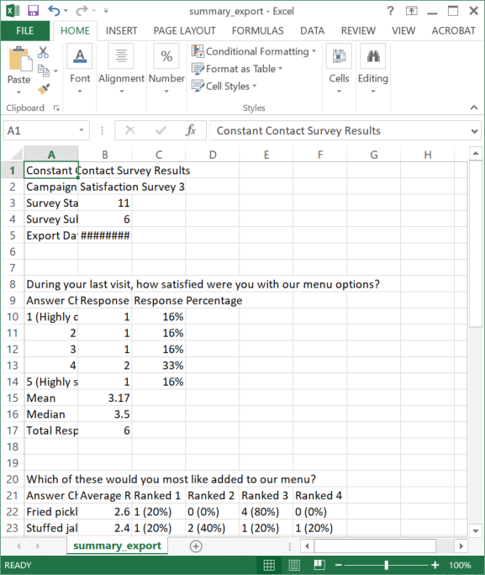485x575 pixels.
Task: Click the zoom out minus button
Action: pyautogui.click(x=339, y=565)
